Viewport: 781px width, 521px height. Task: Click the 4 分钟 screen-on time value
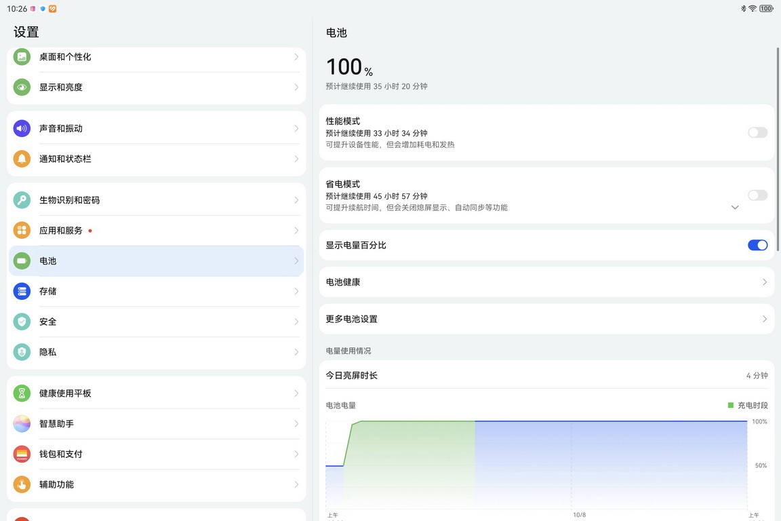[x=757, y=375]
